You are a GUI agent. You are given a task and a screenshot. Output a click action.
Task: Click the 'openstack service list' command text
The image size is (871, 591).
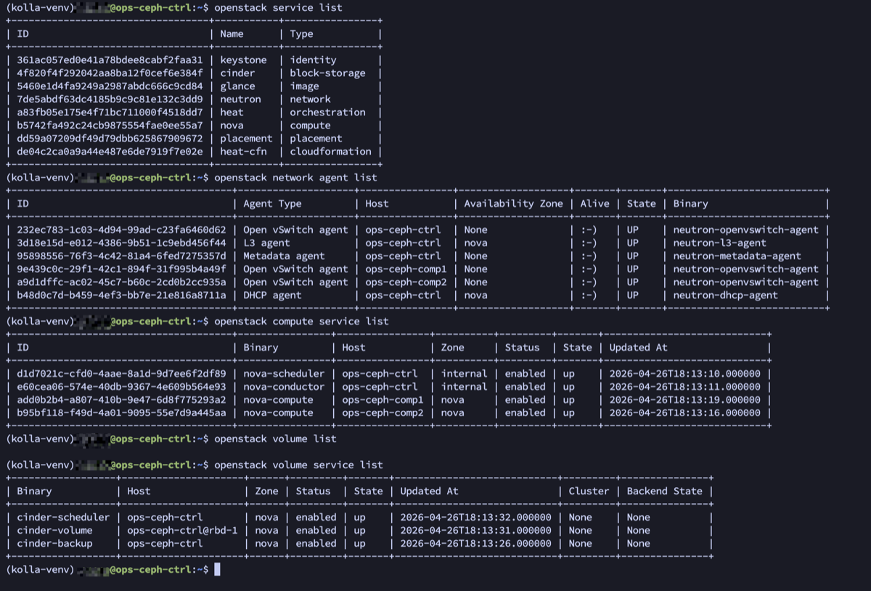[278, 8]
